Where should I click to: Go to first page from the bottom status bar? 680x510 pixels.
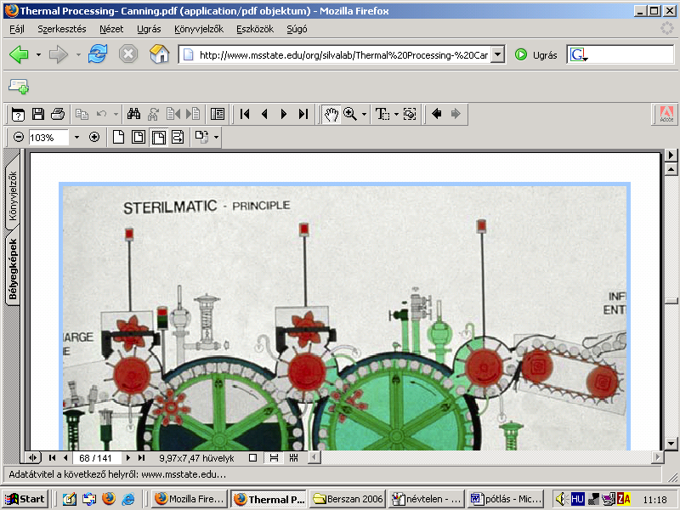coord(52,457)
